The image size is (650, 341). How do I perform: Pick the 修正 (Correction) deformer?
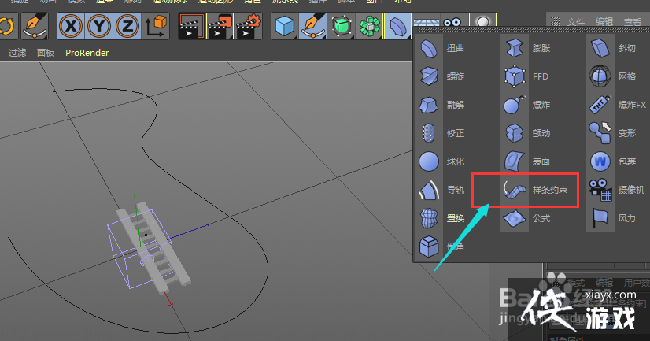[442, 133]
